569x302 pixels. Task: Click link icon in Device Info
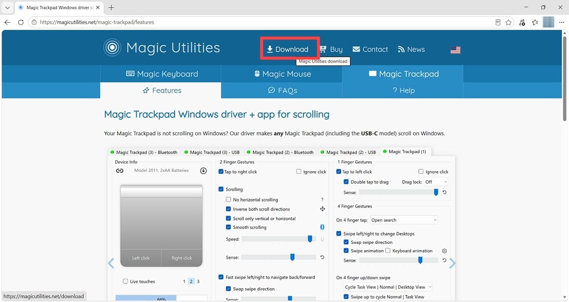(x=120, y=171)
